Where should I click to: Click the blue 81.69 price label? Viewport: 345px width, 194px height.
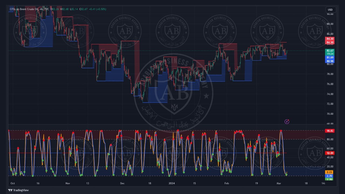pos(330,58)
